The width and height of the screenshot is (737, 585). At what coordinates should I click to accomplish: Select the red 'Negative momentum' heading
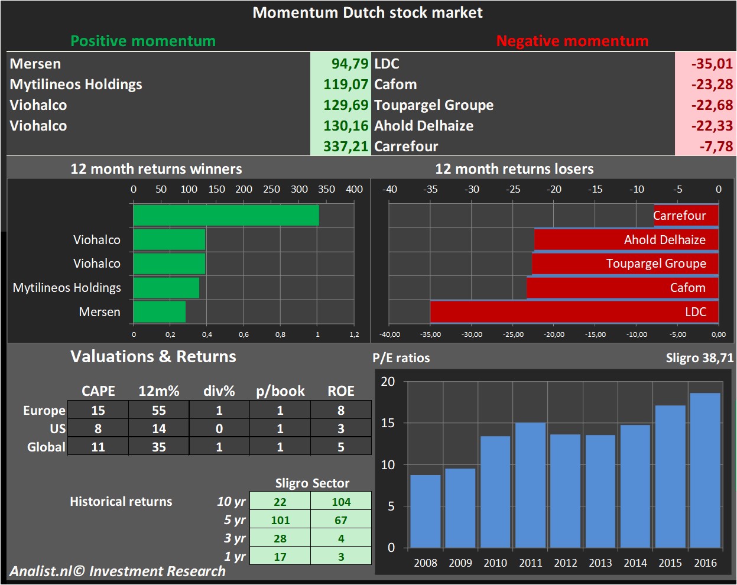(572, 41)
